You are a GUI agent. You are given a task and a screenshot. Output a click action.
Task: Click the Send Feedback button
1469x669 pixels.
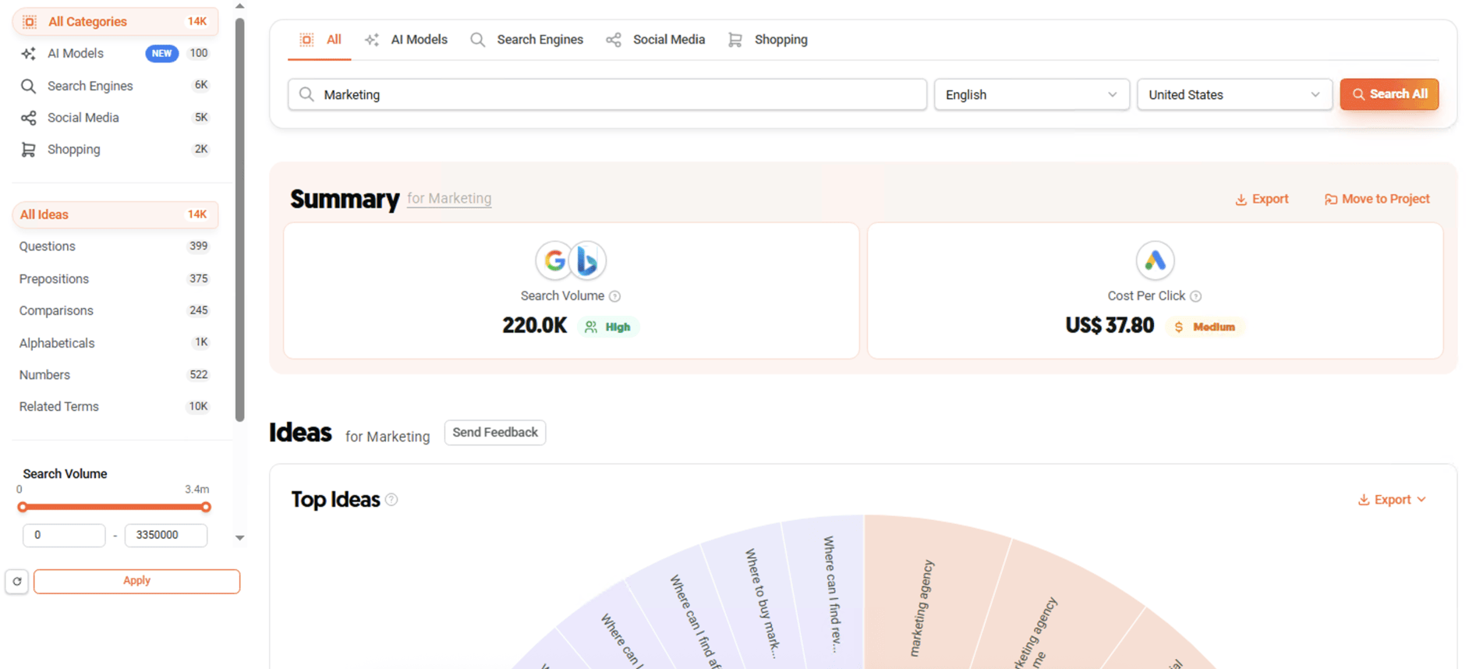(x=494, y=433)
